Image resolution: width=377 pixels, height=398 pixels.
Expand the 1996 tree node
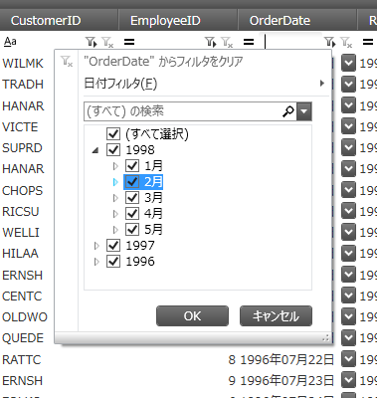pyautogui.click(x=96, y=262)
